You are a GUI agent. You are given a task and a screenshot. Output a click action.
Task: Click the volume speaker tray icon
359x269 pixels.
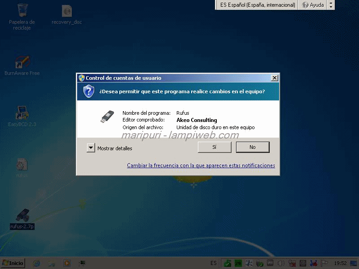[281, 263]
